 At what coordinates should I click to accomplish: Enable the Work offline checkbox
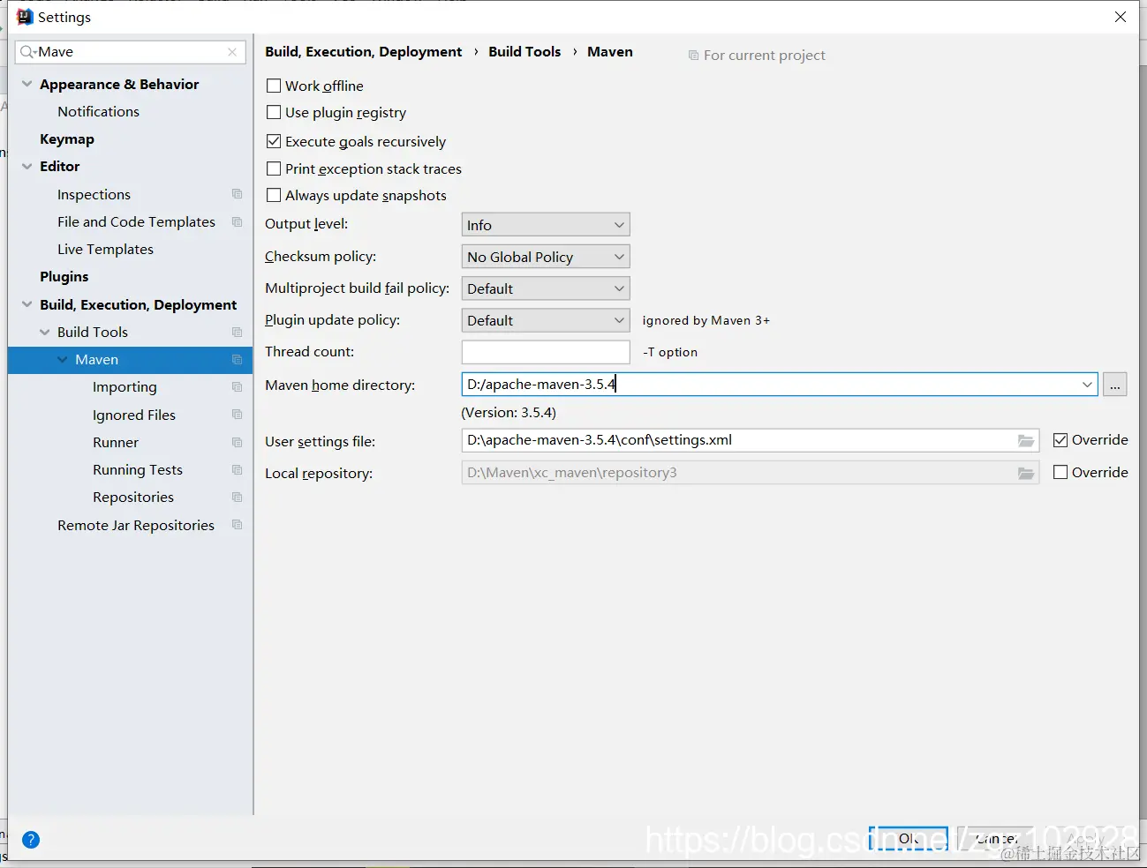pyautogui.click(x=274, y=86)
